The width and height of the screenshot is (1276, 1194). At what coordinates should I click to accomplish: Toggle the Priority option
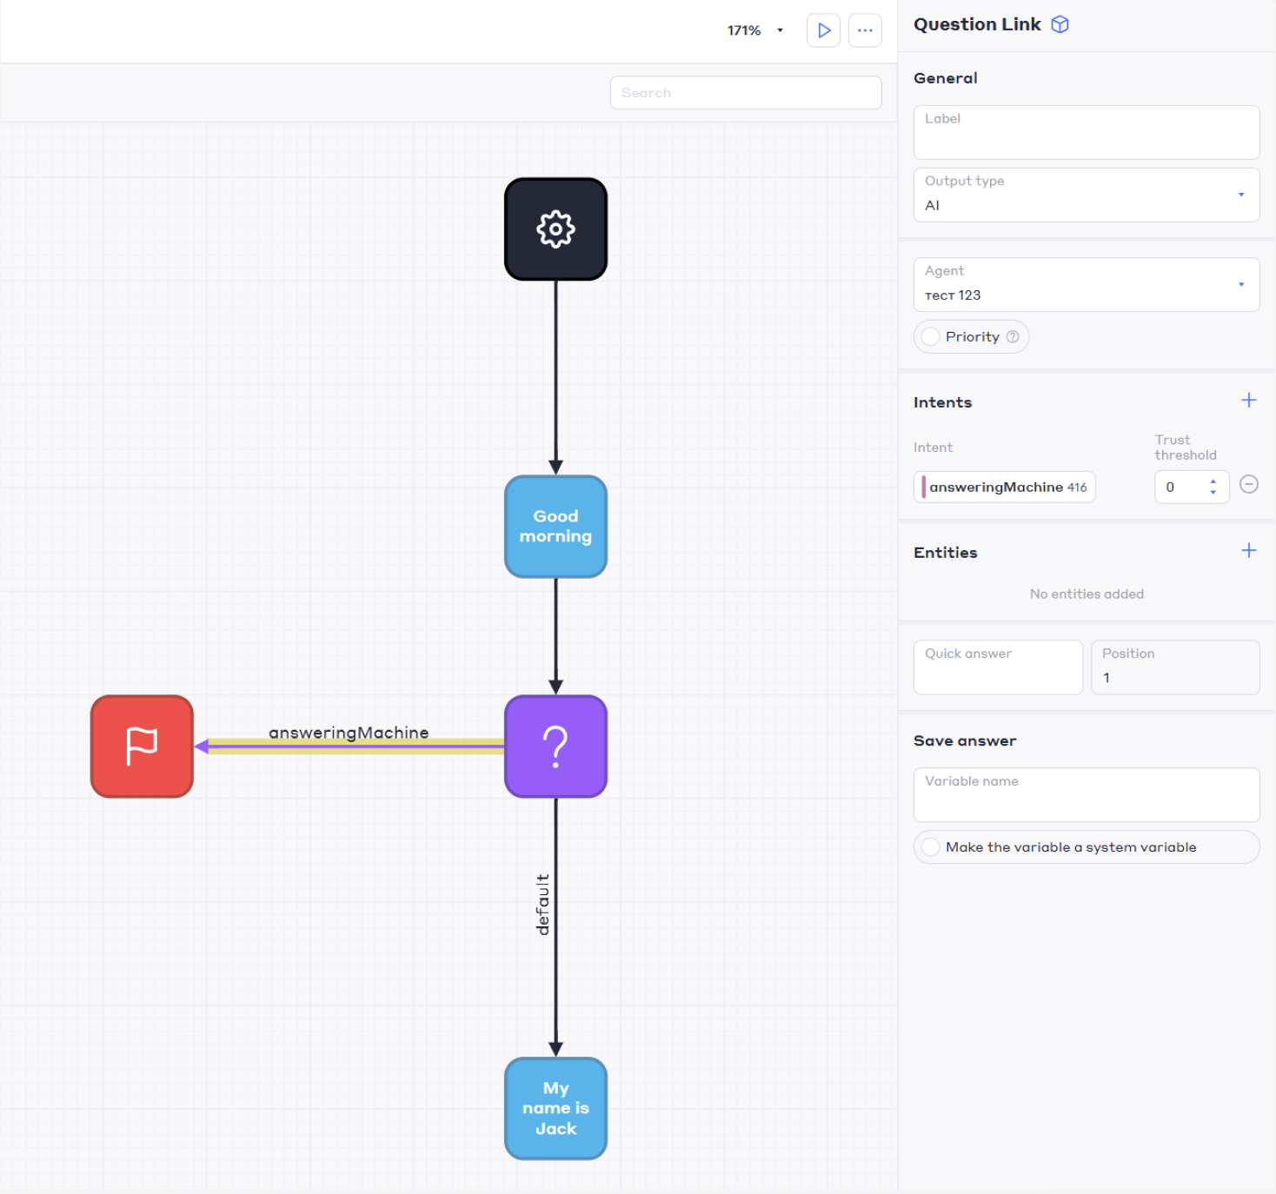pos(931,337)
